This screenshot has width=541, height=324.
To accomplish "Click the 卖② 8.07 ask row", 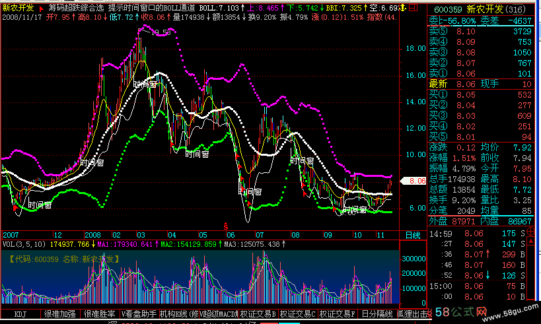I will 480,63.
